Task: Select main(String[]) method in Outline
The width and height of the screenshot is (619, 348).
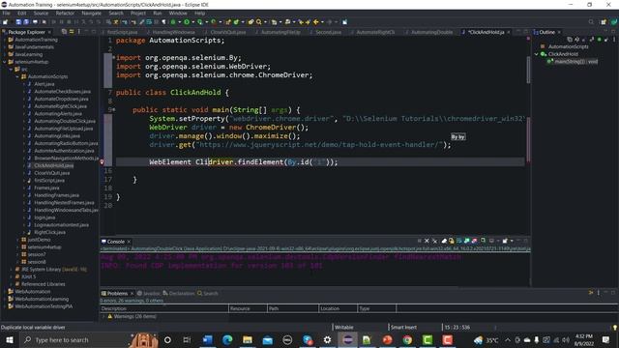Action: pos(576,62)
